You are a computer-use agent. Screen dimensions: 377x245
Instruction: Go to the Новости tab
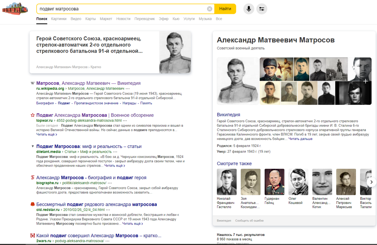123,19
